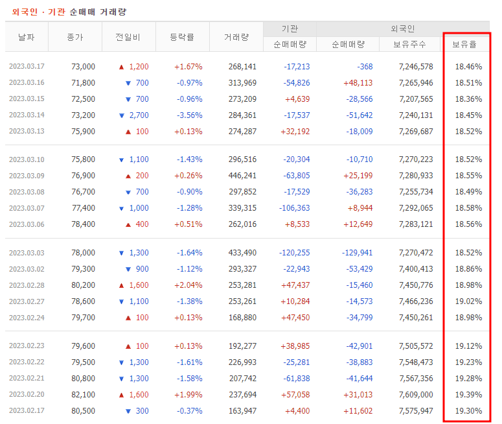Click institution net volume -106,363

pos(295,208)
